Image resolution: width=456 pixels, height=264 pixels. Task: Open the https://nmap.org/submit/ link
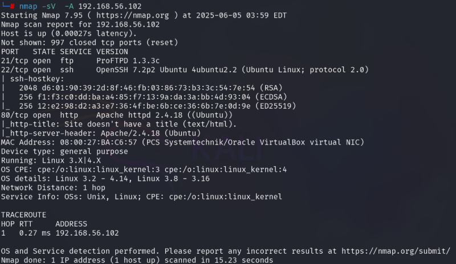click(396, 251)
